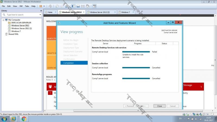The image size is (217, 122).
Task: Click the Pause VM toolbar icon
Action: tap(41, 6)
